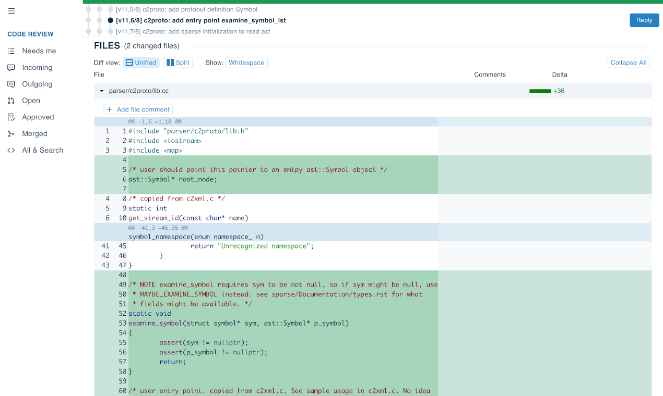The image size is (663, 396).
Task: Click the Comments column header
Action: [490, 75]
